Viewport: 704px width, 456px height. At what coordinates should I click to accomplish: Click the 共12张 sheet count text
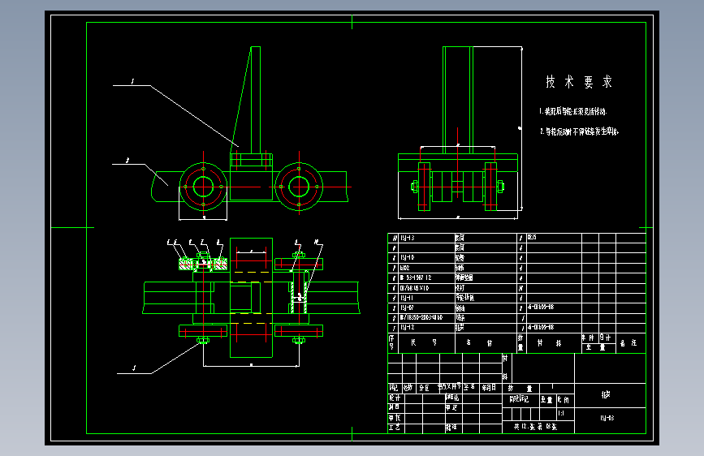click(525, 427)
